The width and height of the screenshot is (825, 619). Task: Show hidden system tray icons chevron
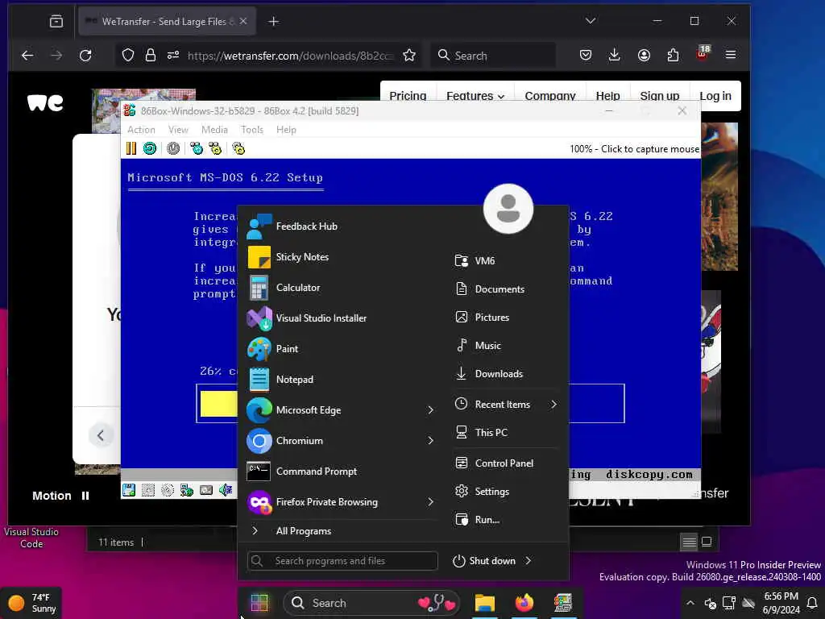(x=690, y=603)
